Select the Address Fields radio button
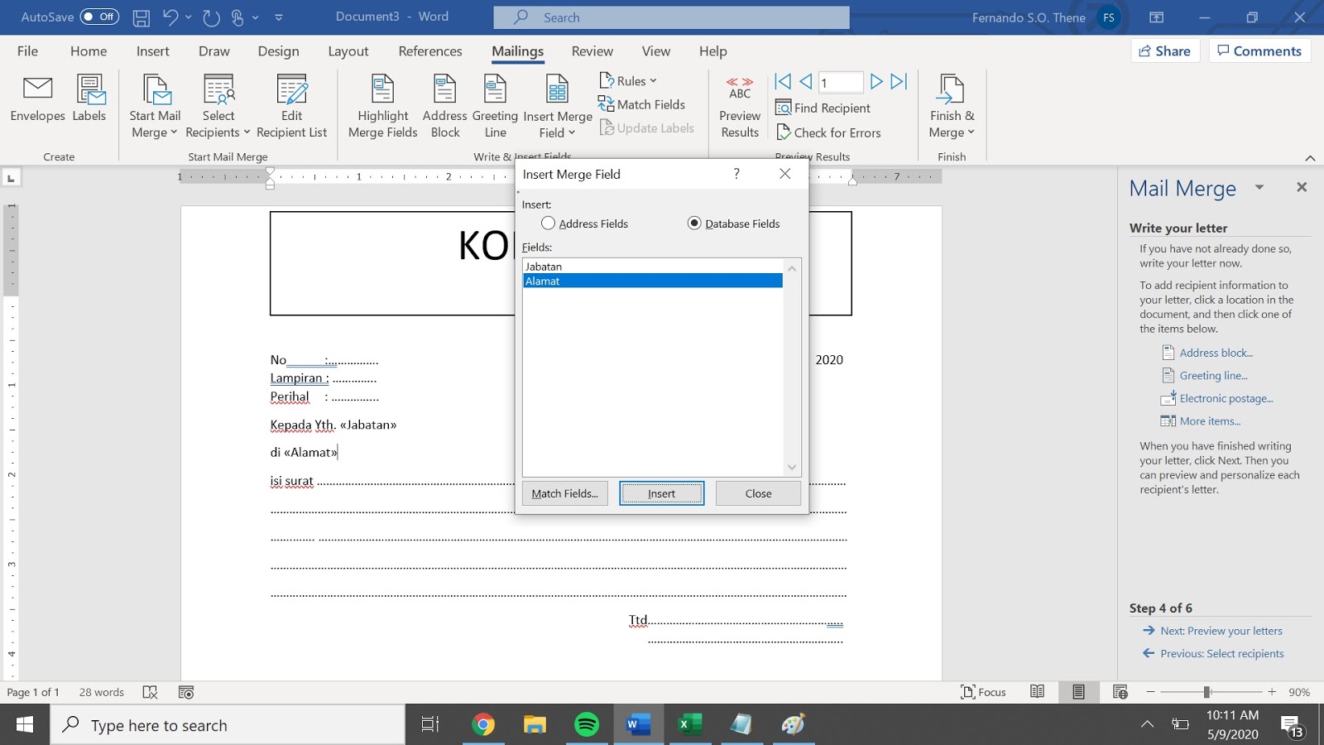The image size is (1324, 745). tap(547, 223)
